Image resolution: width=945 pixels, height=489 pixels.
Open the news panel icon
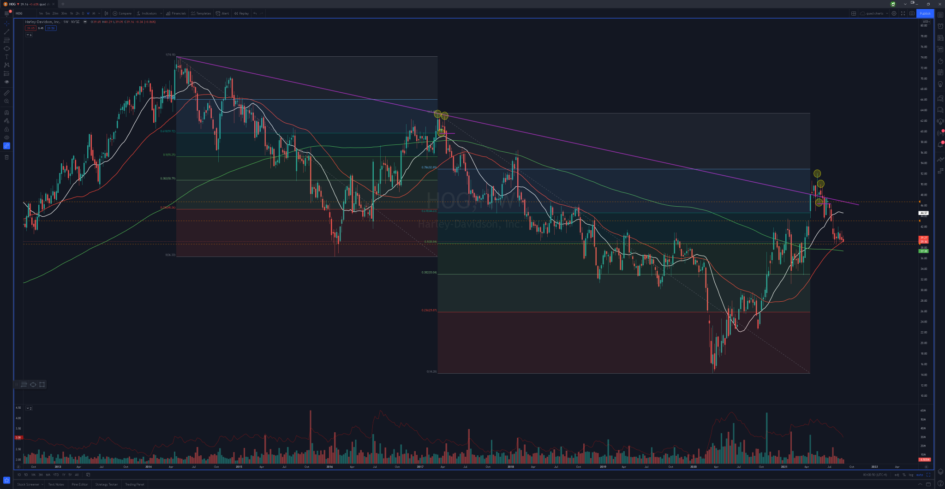[940, 38]
